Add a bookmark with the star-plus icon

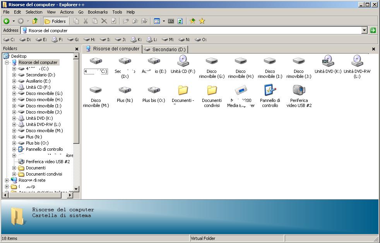pos(192,21)
